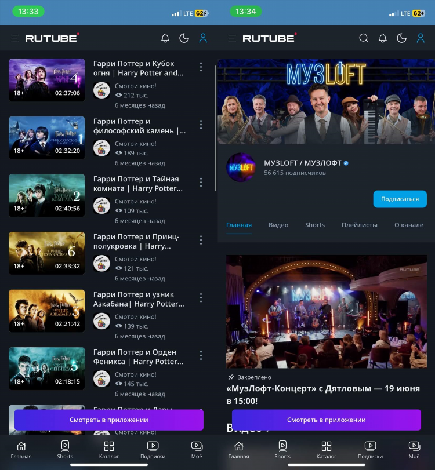Screen dimensions: 435x470
Task: Open notifications bell on right screen
Action: coord(382,38)
